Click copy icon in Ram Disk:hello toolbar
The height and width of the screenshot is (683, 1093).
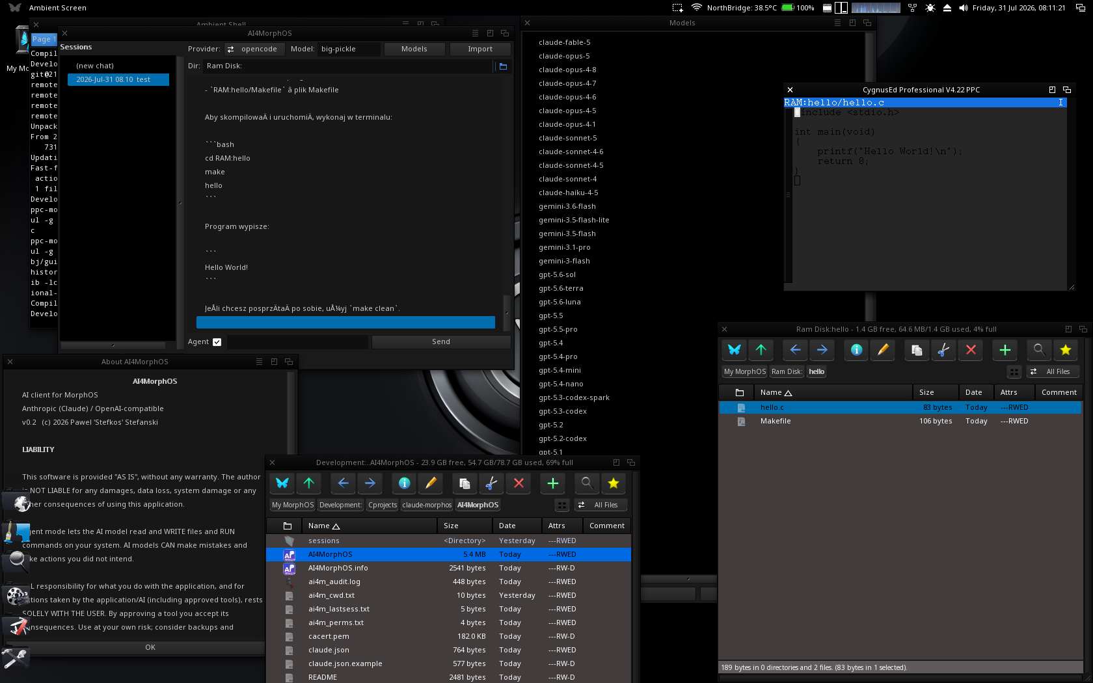tap(917, 350)
